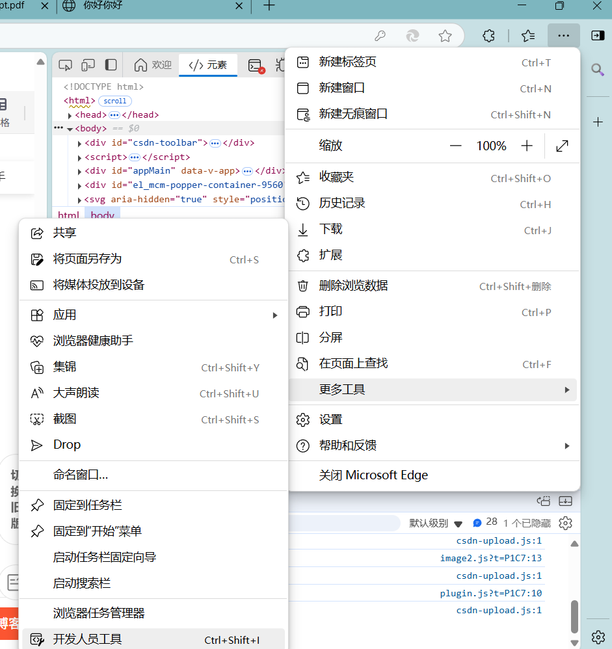Expand 更多工具 submenu
Image resolution: width=612 pixels, height=649 pixels.
coord(432,390)
